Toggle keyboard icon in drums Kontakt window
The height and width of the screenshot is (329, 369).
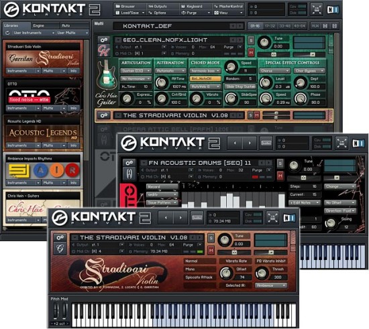pyautogui.click(x=266, y=143)
